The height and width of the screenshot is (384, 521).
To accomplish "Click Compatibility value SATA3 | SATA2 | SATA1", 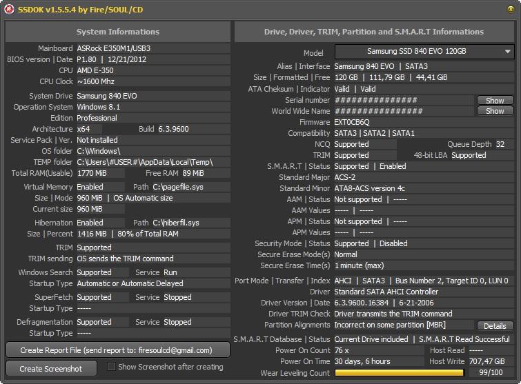I will (375, 133).
